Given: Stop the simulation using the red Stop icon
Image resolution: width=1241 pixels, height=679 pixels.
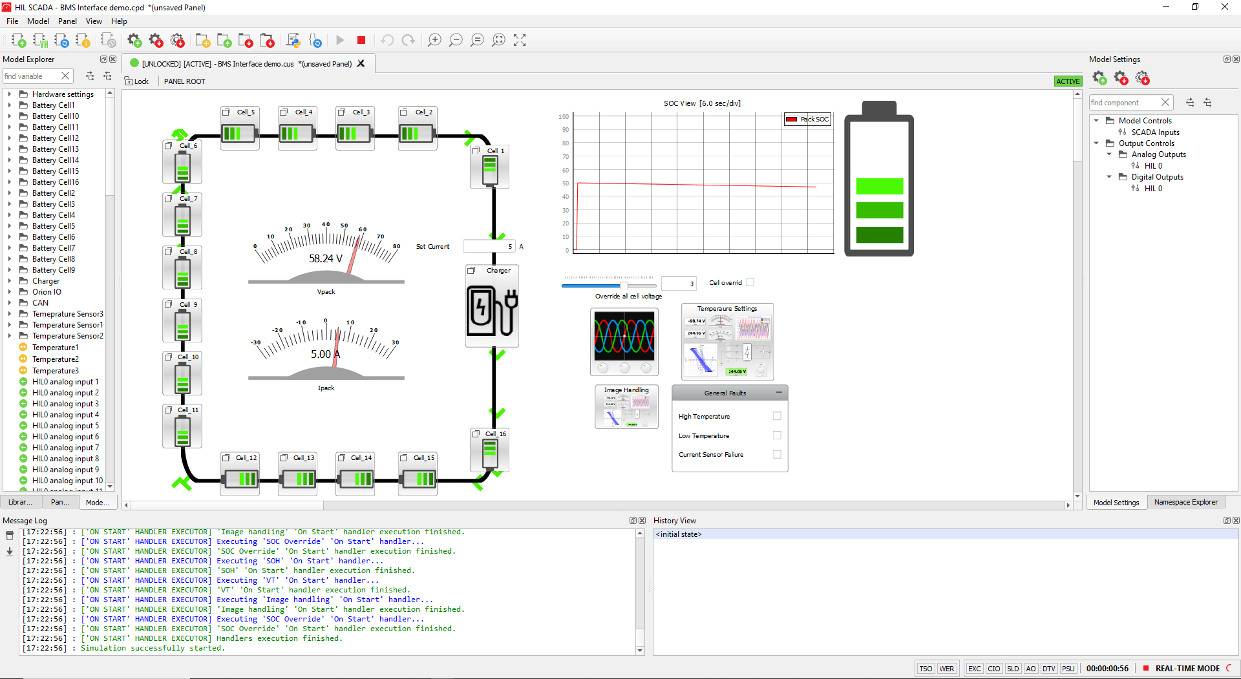Looking at the screenshot, I should pyautogui.click(x=361, y=40).
